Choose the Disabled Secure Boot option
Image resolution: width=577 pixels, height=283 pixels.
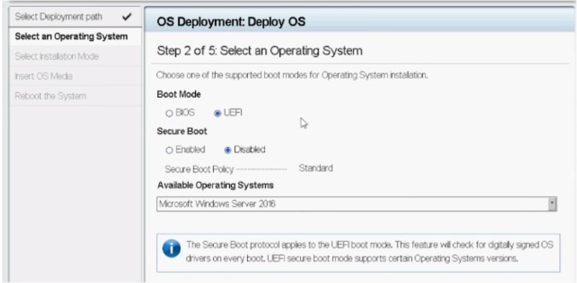227,150
